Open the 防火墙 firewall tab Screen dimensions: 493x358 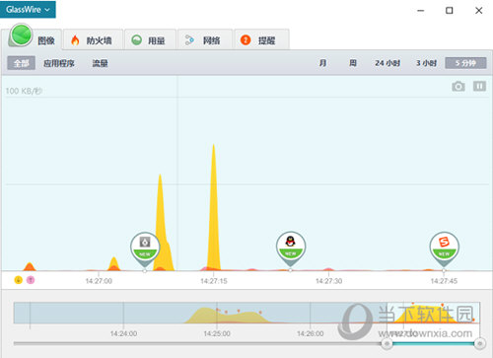(93, 39)
